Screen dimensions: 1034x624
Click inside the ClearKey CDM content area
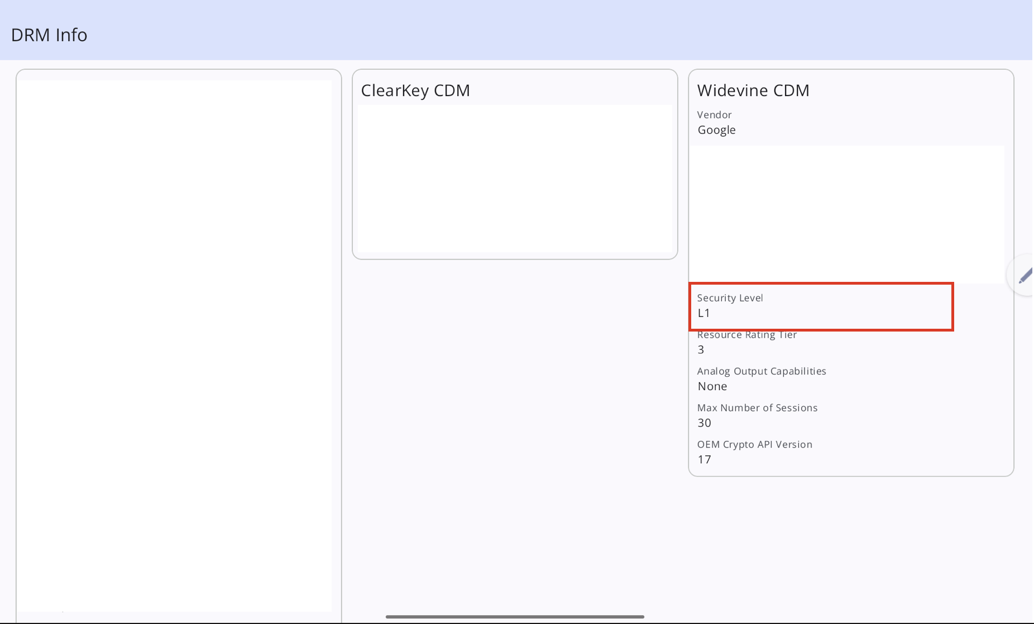(x=514, y=179)
